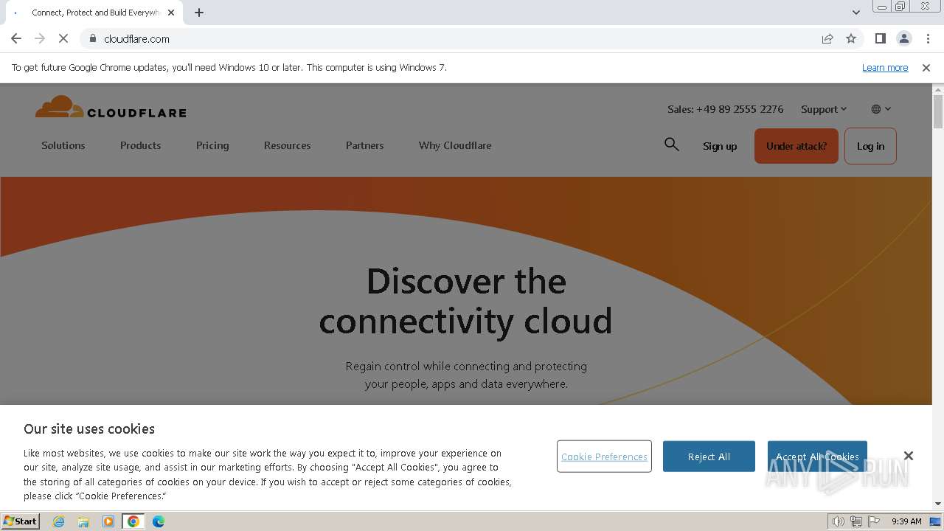
Task: Open the Learn more link
Action: pos(885,67)
